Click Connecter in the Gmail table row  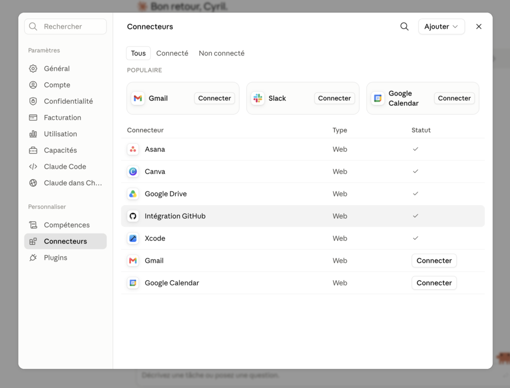click(x=434, y=261)
